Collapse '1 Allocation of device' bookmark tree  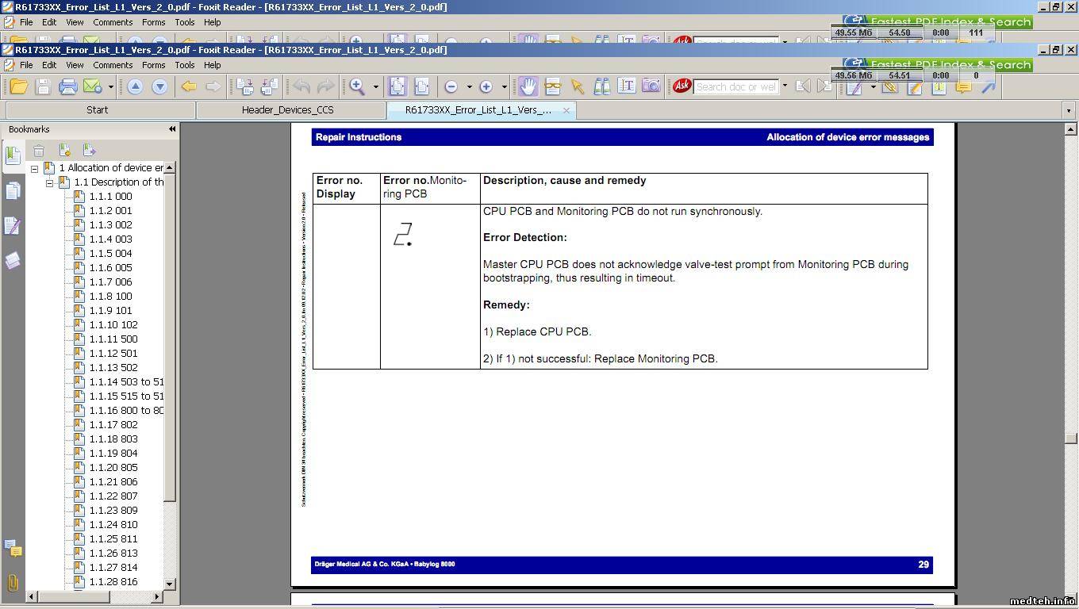pyautogui.click(x=34, y=168)
